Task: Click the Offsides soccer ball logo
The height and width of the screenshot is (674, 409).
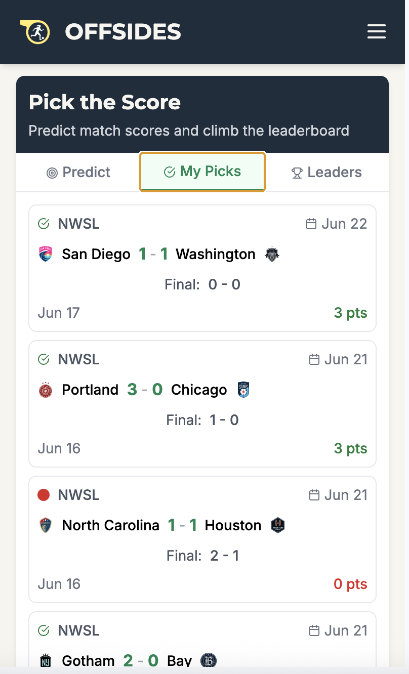Action: tap(35, 32)
